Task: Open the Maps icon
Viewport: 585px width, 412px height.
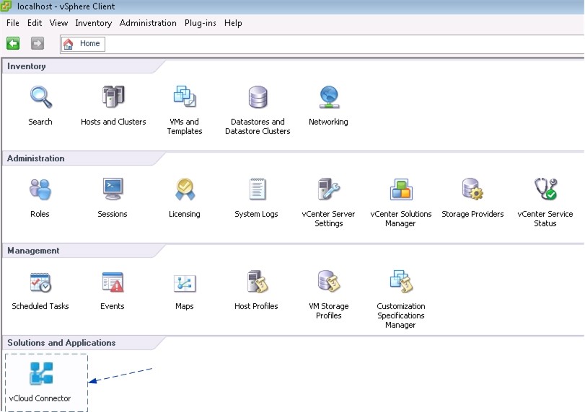Action: coord(185,284)
